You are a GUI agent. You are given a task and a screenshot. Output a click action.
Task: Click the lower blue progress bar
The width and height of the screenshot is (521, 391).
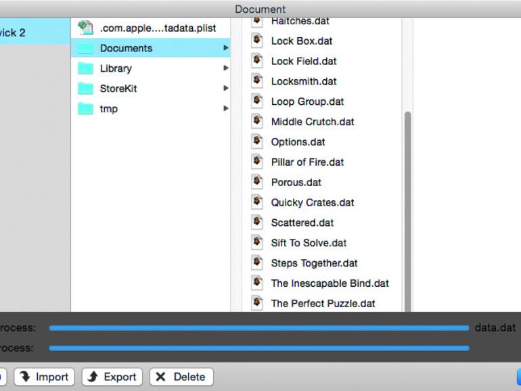coord(259,348)
